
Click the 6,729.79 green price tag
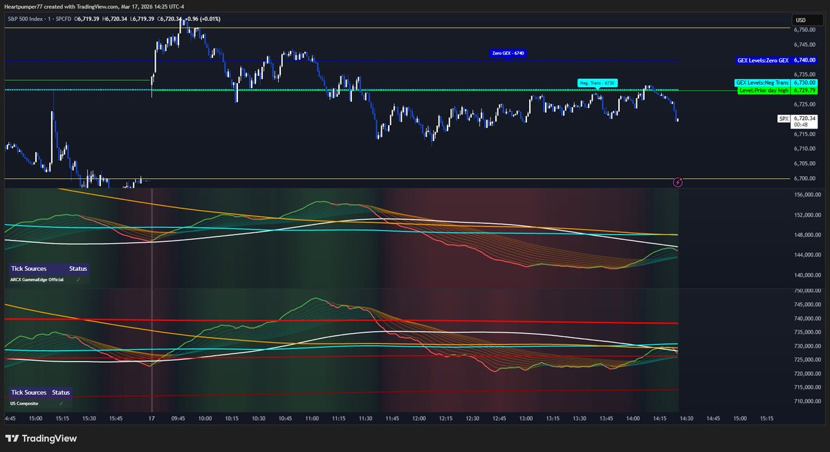coord(804,90)
